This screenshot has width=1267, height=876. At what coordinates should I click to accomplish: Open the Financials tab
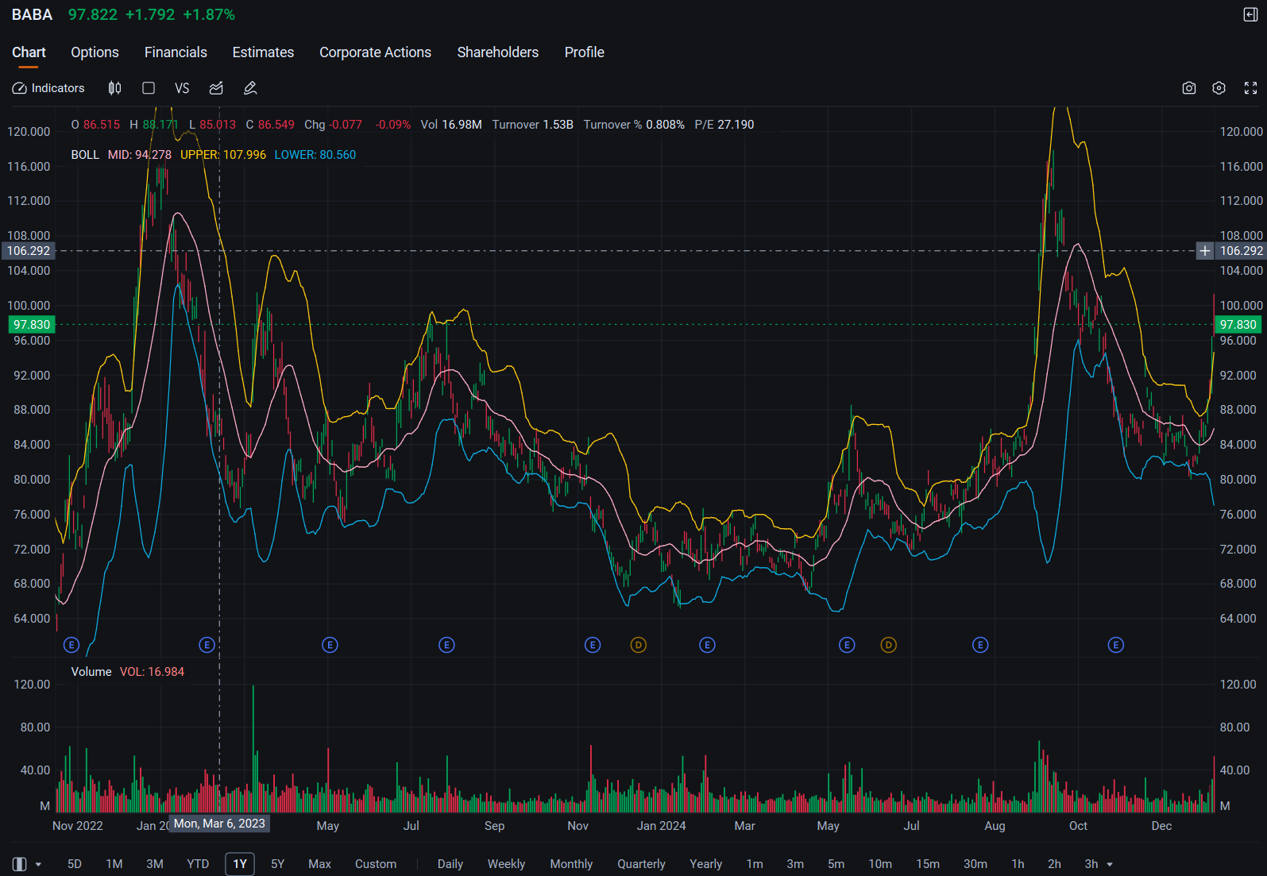pos(176,52)
